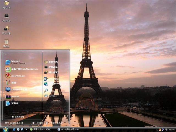The image size is (176, 132).
Task: Expand 所有程序 (All Programs) list
Action: click(18, 117)
